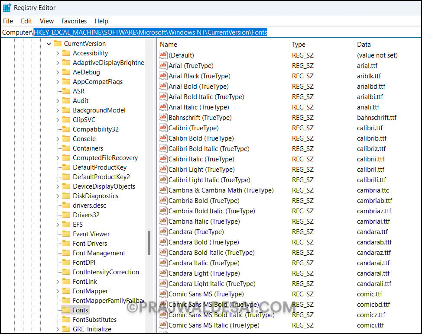Click the ASR folder icon
Image resolution: width=422 pixels, height=334 pixels.
tap(66, 91)
